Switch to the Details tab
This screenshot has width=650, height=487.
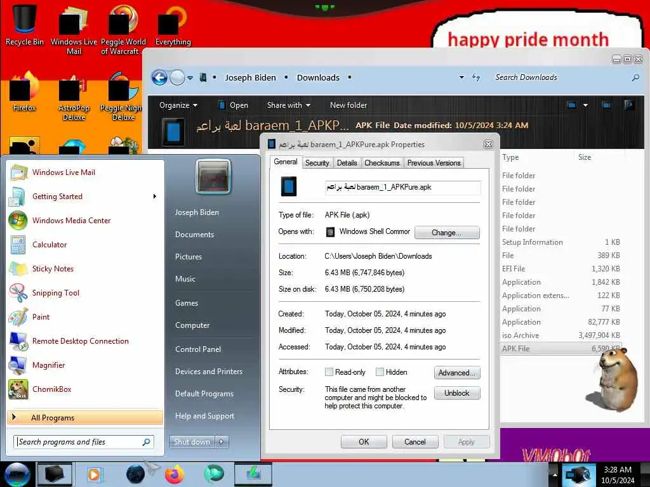click(347, 163)
